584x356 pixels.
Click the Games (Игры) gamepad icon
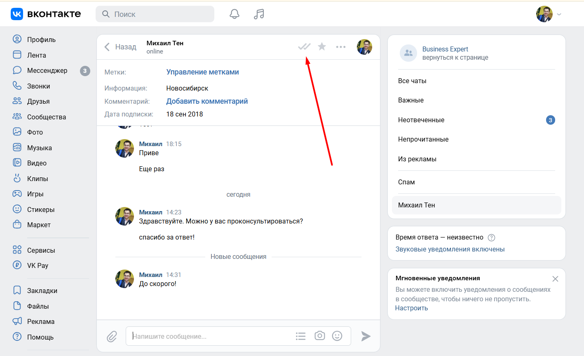pyautogui.click(x=17, y=193)
